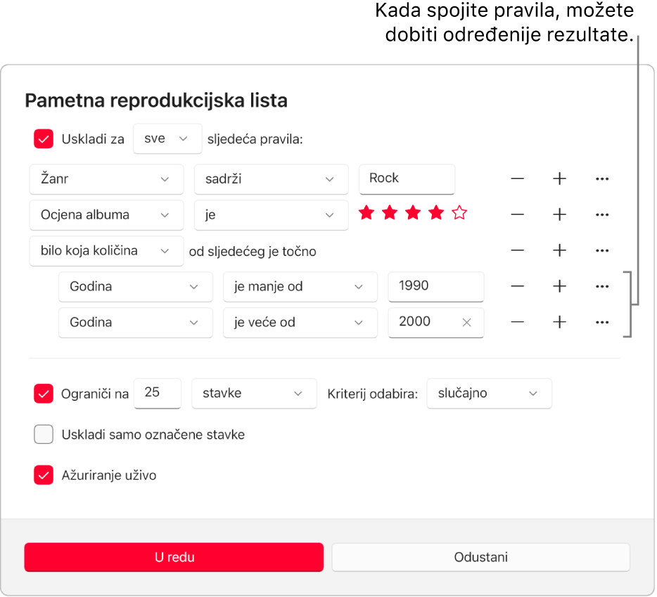
Task: Add a nested rule below Godina je manje od
Action: [x=559, y=286]
